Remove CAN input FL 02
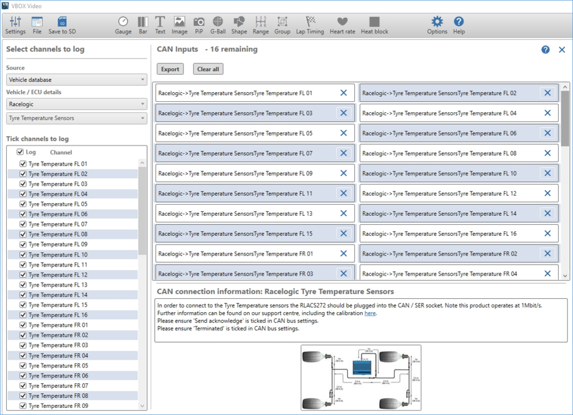This screenshot has width=573, height=415. coord(547,93)
